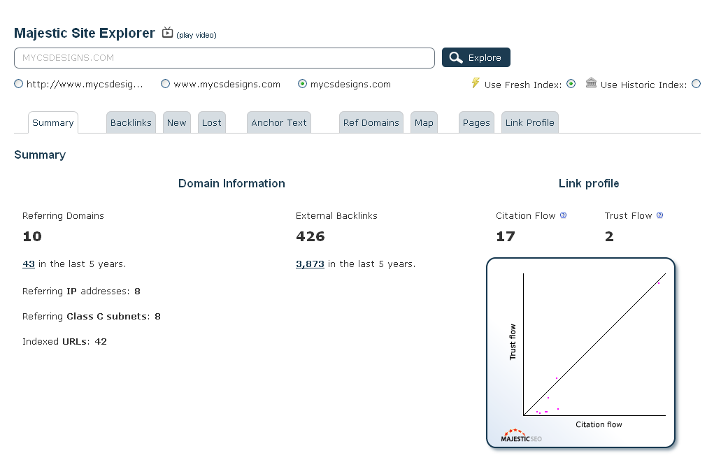Click the Referring Domains value 10
Screen dimensions: 714x460
tap(32, 236)
